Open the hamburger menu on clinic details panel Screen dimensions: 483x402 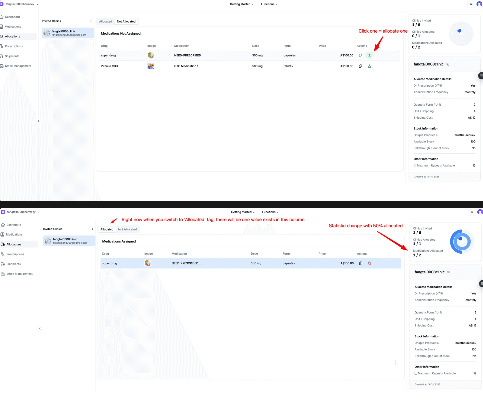481,76
